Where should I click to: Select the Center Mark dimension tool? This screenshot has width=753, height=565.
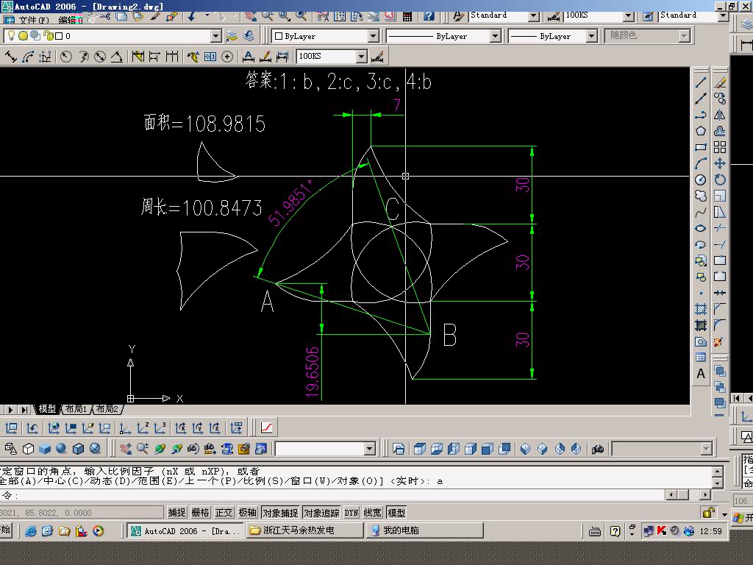227,57
